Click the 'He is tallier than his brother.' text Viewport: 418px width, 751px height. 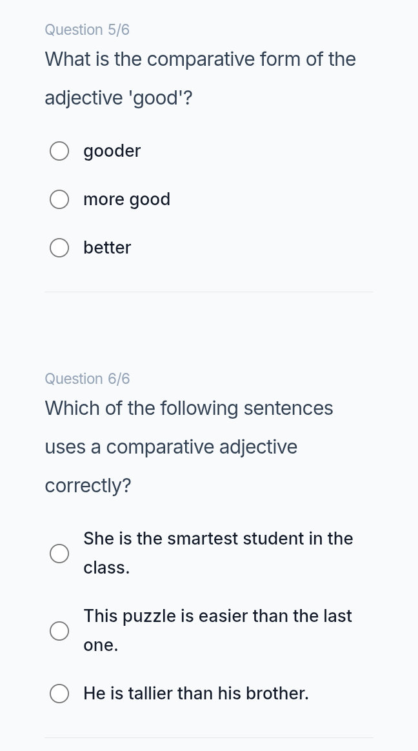[196, 694]
